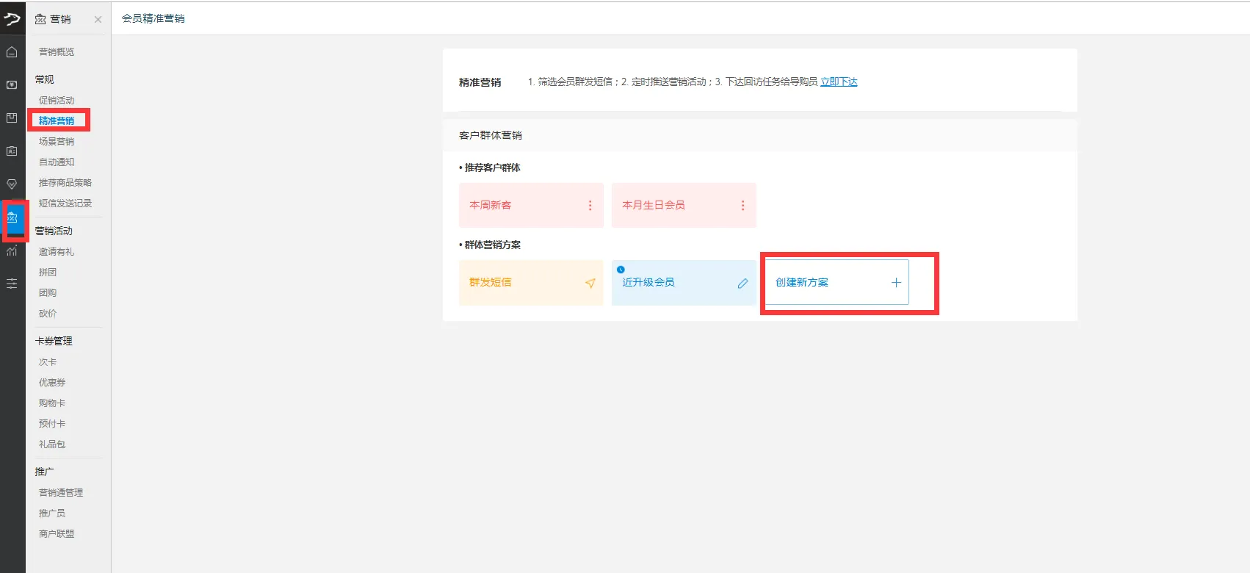Open the three-dot menu on 本月生日会员
This screenshot has height=573, width=1250.
tap(743, 206)
